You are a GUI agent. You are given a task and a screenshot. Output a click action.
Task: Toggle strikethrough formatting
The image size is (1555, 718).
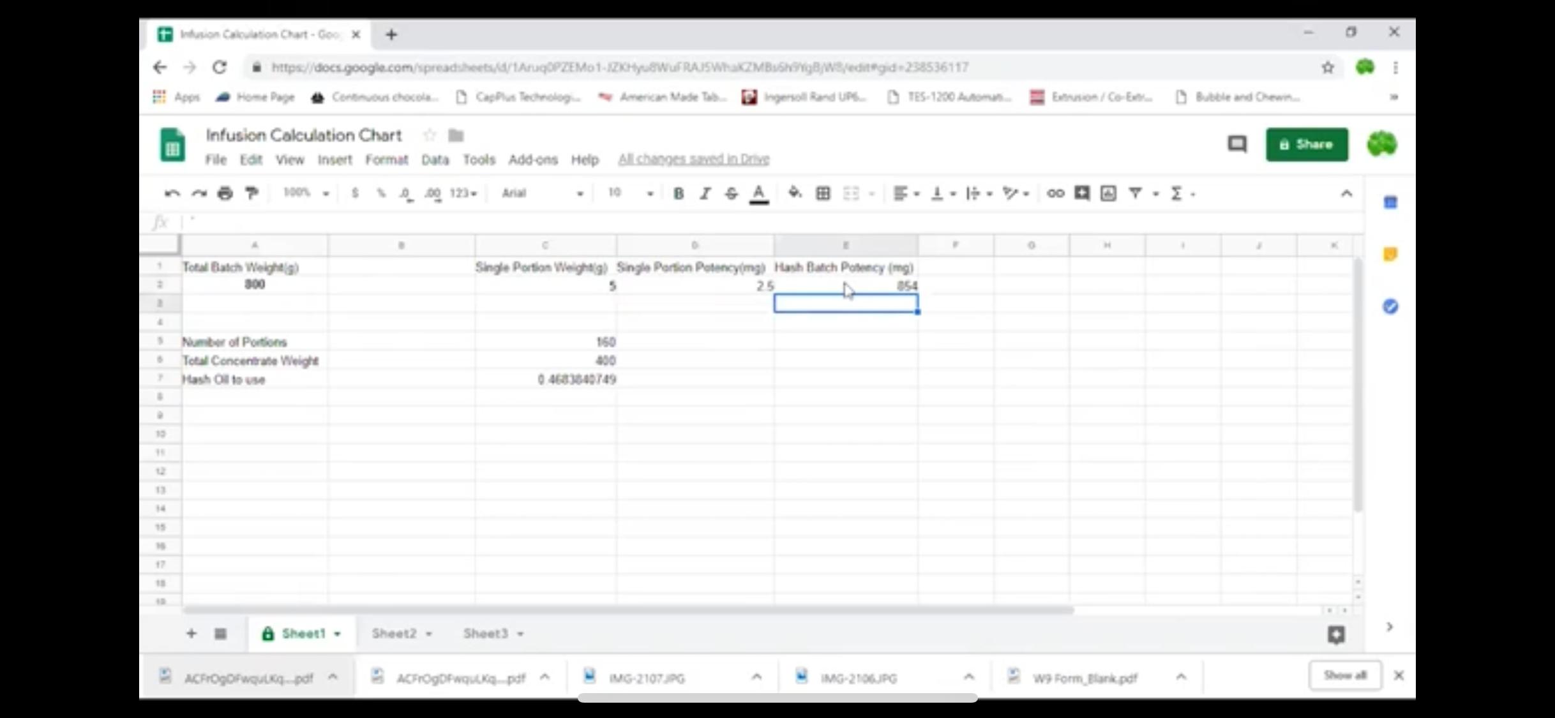coord(732,193)
